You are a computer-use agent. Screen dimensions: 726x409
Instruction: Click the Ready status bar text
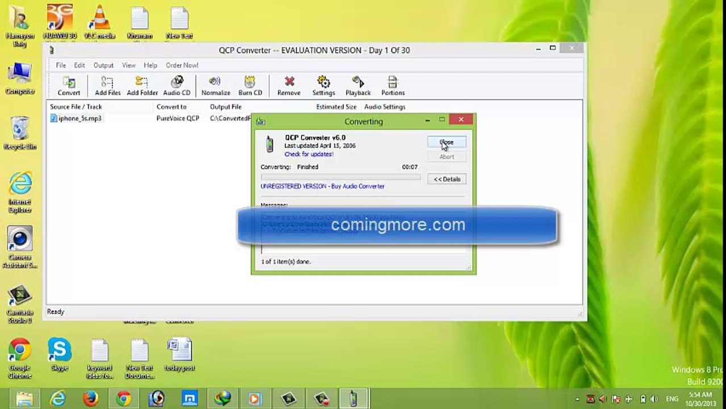(x=56, y=311)
